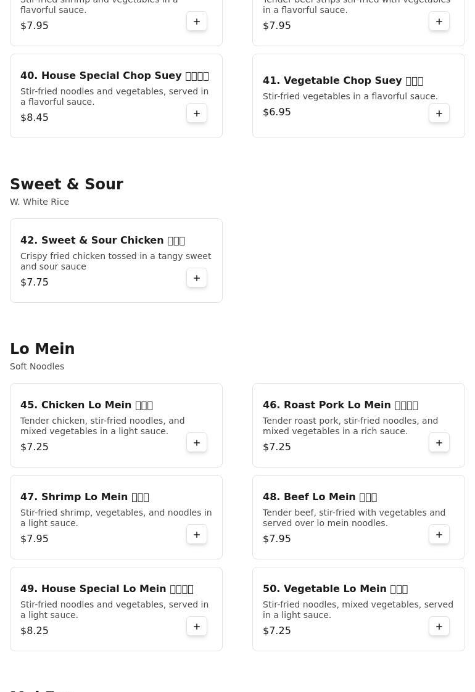Add Roast Pork Lo Mein to order

[x=439, y=443]
